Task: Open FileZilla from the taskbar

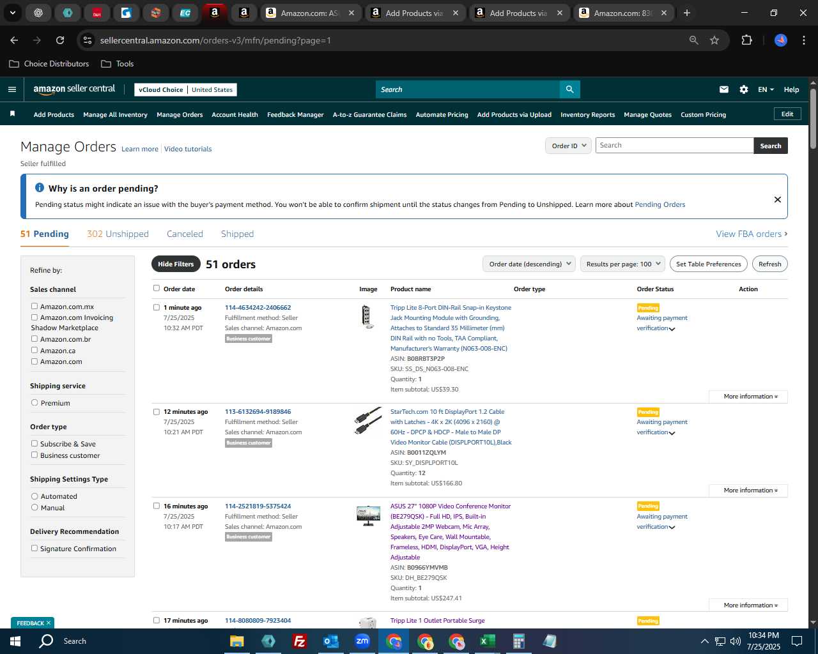Action: 299,641
